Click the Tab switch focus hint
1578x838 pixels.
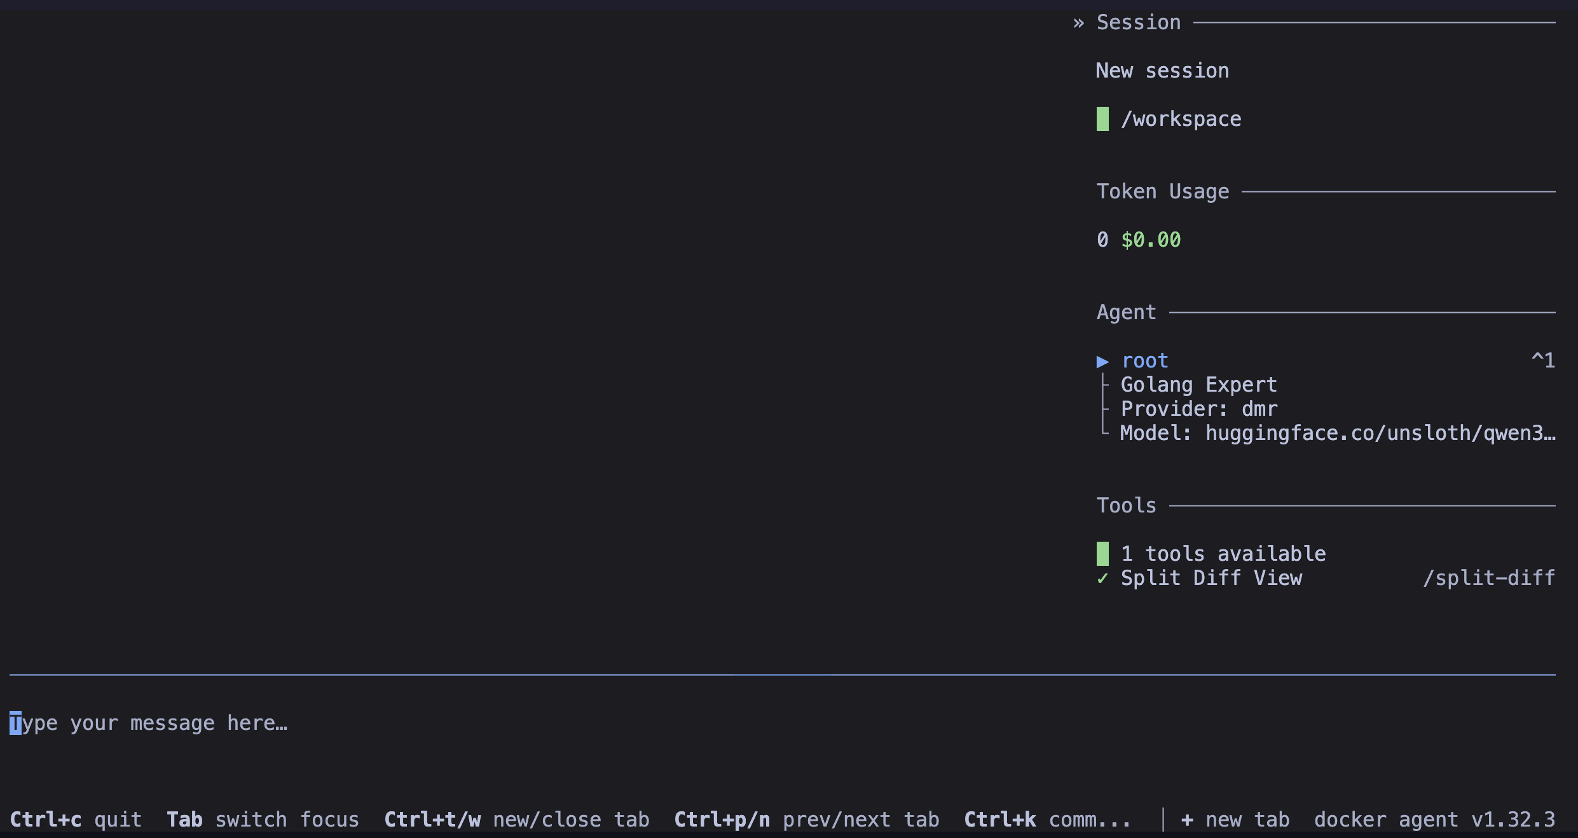tap(263, 820)
